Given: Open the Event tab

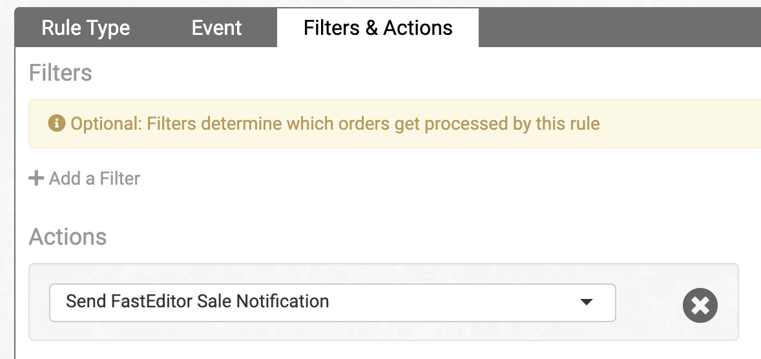Looking at the screenshot, I should point(216,28).
